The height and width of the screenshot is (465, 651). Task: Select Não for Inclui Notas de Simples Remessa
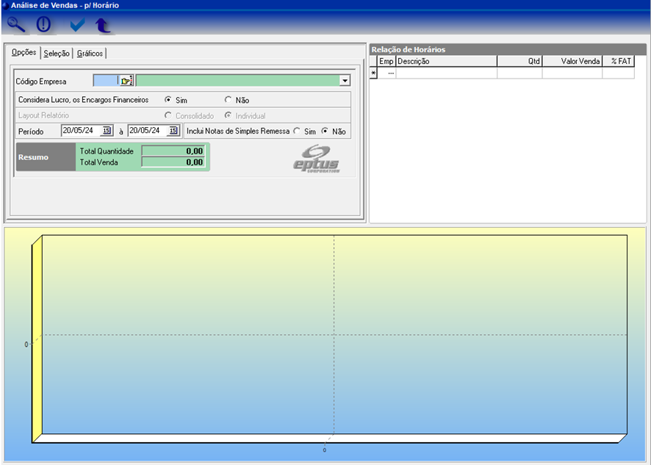(x=325, y=131)
